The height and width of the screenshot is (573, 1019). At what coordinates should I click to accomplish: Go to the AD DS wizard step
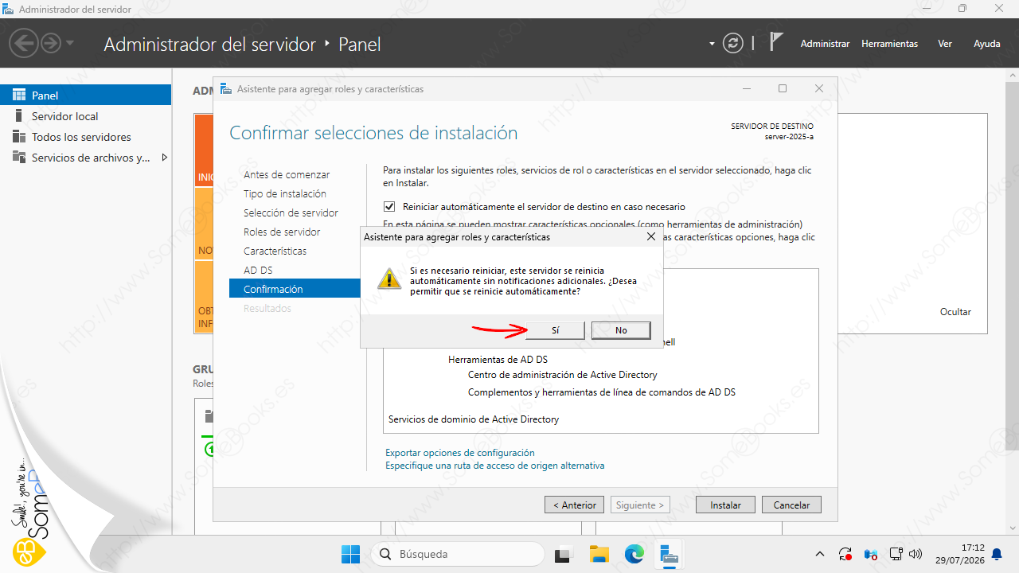coord(258,270)
